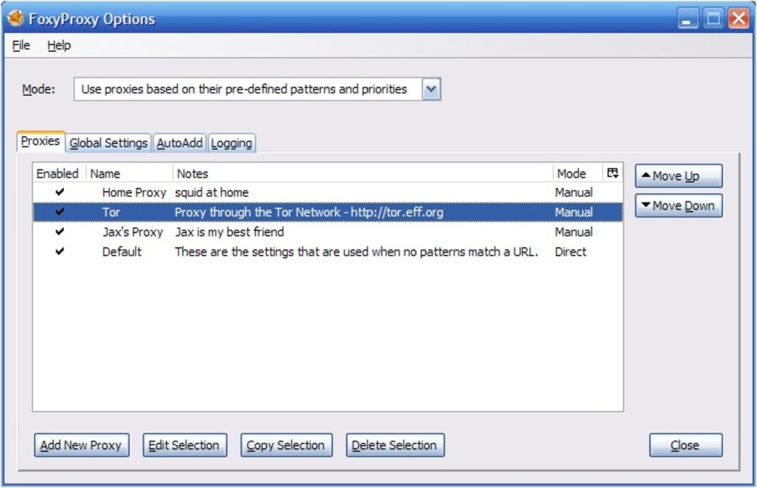Click the 'no patterns match a URL' note
Screen dimensions: 757x488
pyautogui.click(x=356, y=252)
